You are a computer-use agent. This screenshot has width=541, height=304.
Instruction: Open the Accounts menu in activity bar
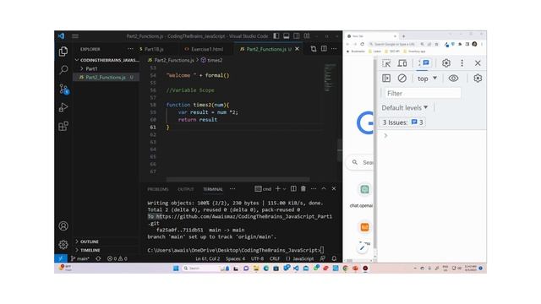point(63,226)
